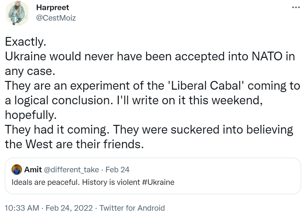
Task: Click the @CestMoiz handle
Action: click(56, 18)
